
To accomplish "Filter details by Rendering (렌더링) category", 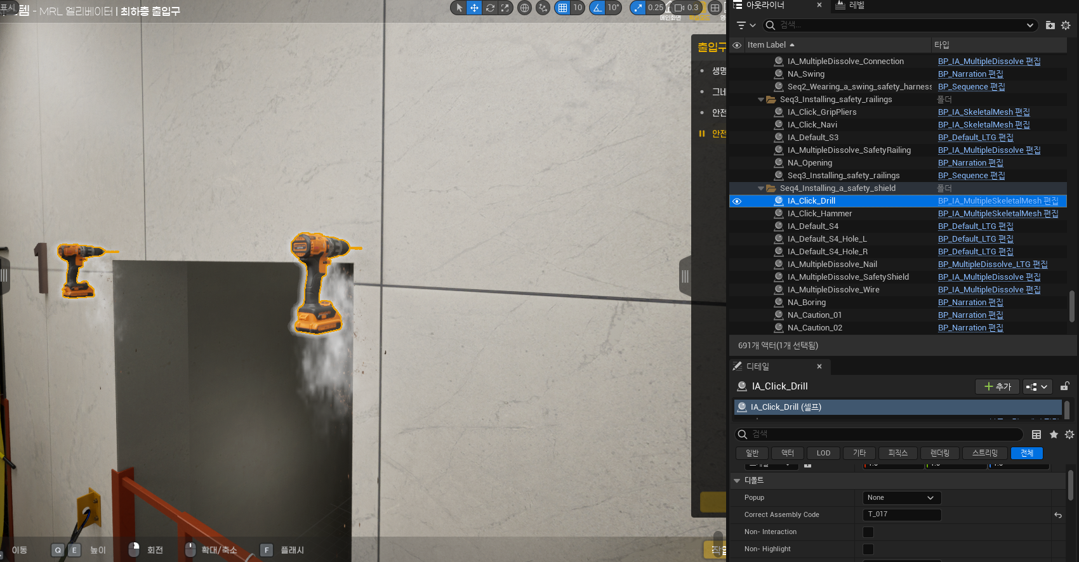I will [x=940, y=453].
